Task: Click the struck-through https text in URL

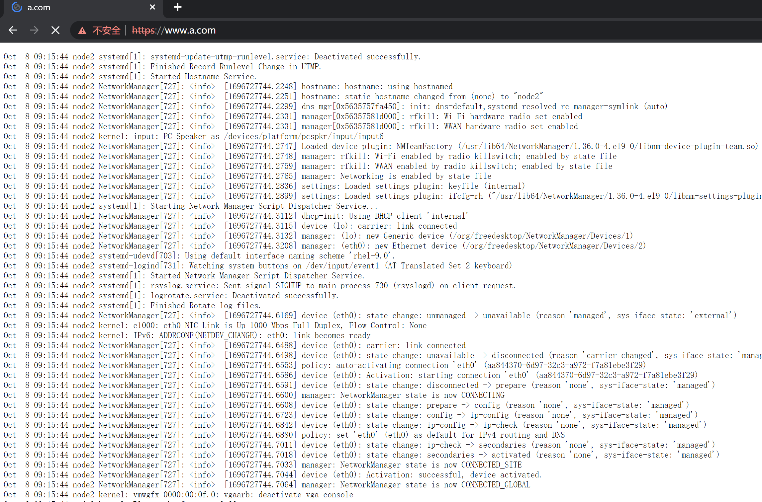Action: click(143, 31)
